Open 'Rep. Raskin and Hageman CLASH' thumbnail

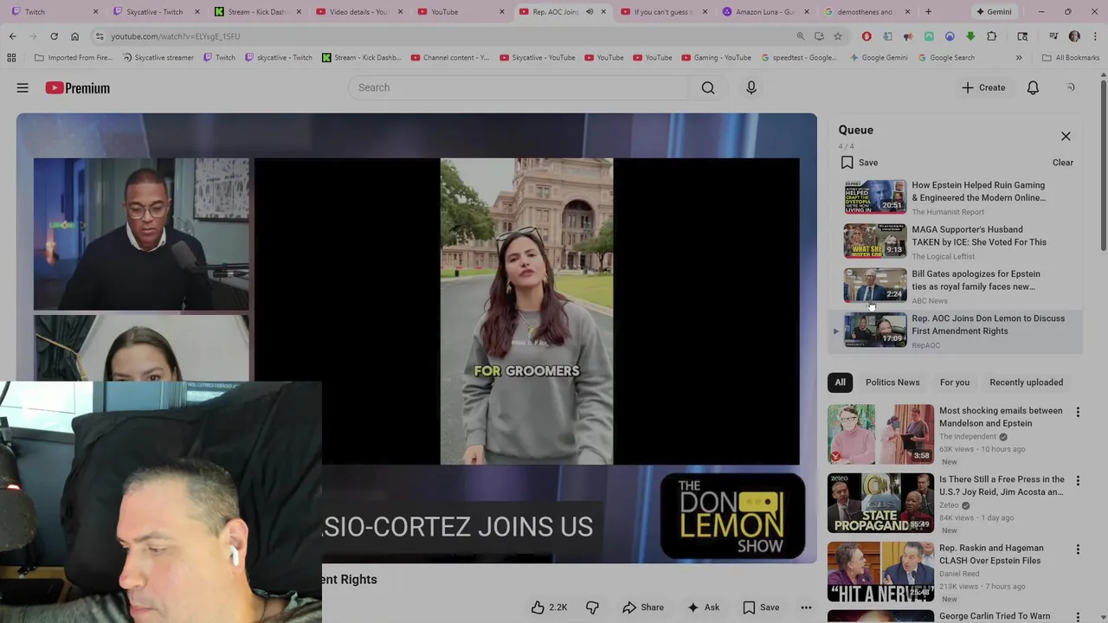[880, 572]
